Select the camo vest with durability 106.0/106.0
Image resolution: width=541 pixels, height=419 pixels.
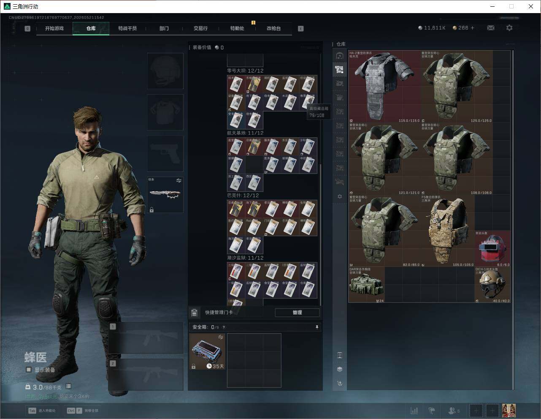[x=457, y=159]
